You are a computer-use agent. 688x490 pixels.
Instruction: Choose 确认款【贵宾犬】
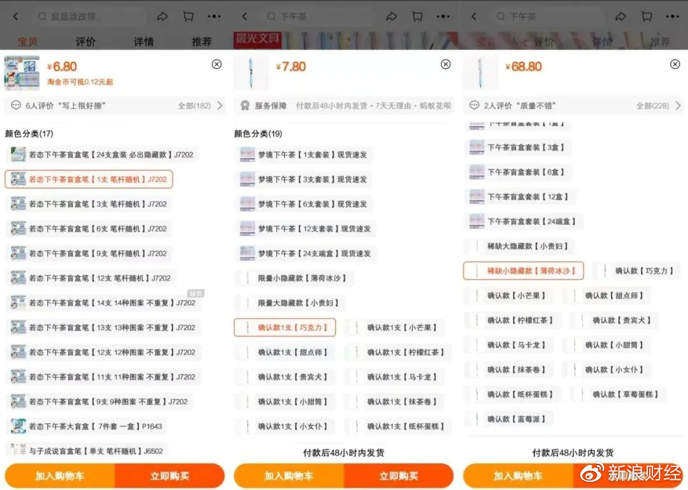pos(613,320)
